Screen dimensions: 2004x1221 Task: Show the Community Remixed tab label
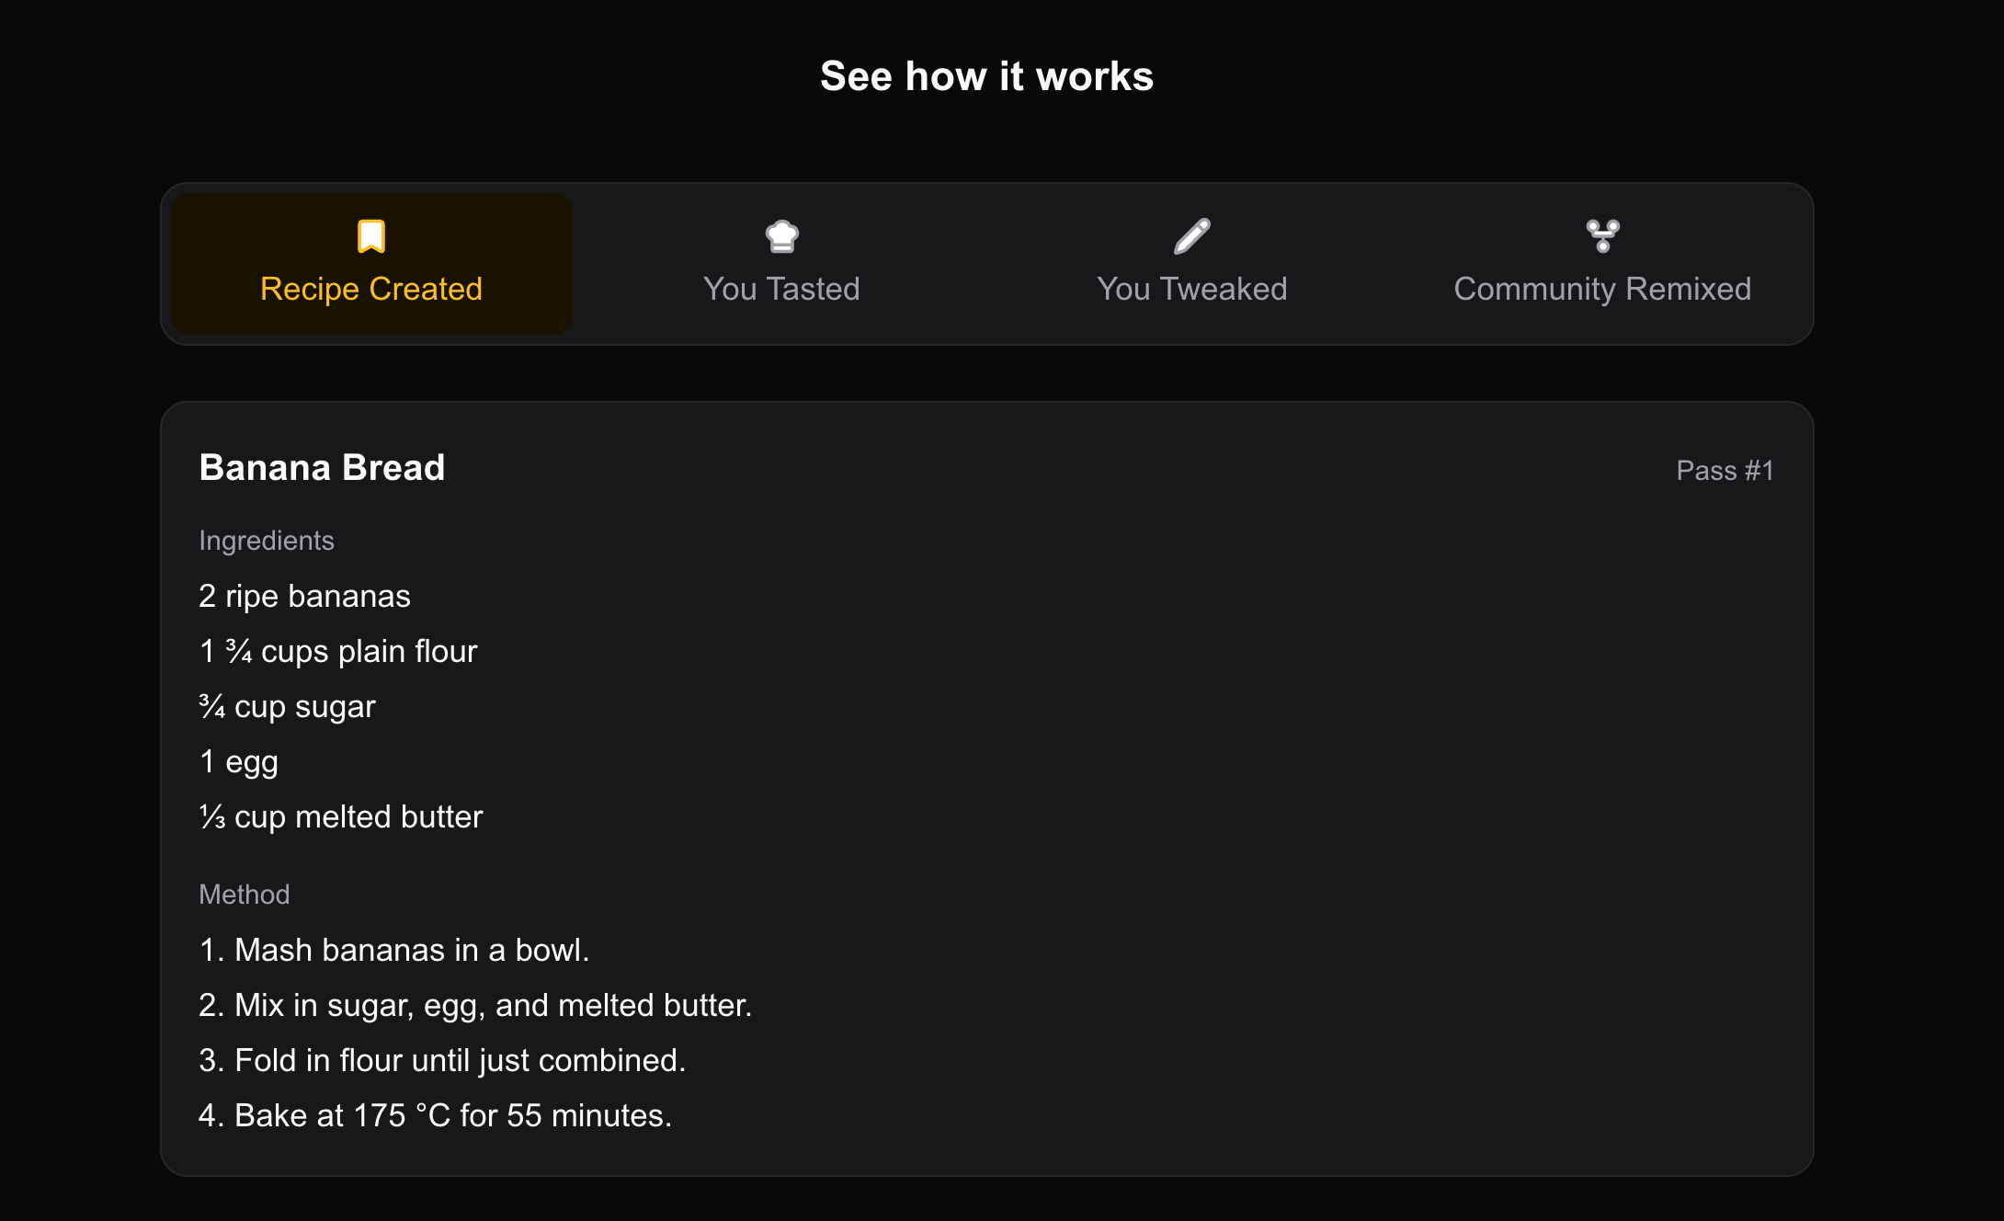[x=1602, y=289]
